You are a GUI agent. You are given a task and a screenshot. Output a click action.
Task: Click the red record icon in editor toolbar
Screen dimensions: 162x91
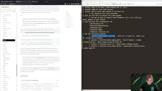129,4
